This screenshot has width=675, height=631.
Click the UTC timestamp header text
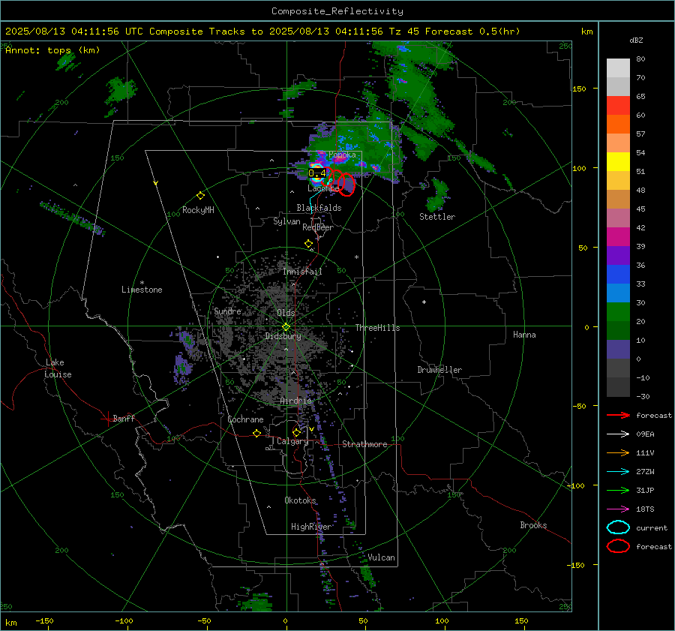(262, 32)
